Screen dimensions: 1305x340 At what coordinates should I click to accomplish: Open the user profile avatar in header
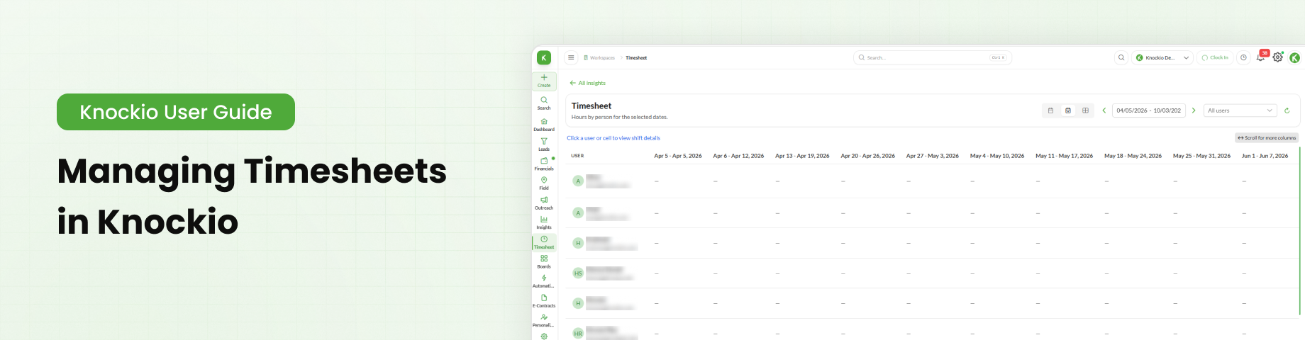click(x=1294, y=58)
